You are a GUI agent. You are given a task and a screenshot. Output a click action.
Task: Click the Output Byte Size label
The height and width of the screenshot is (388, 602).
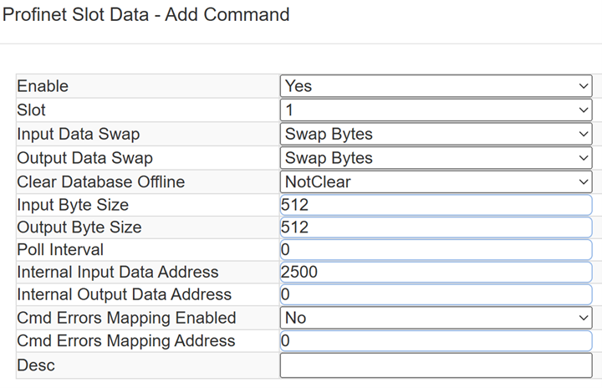(79, 227)
